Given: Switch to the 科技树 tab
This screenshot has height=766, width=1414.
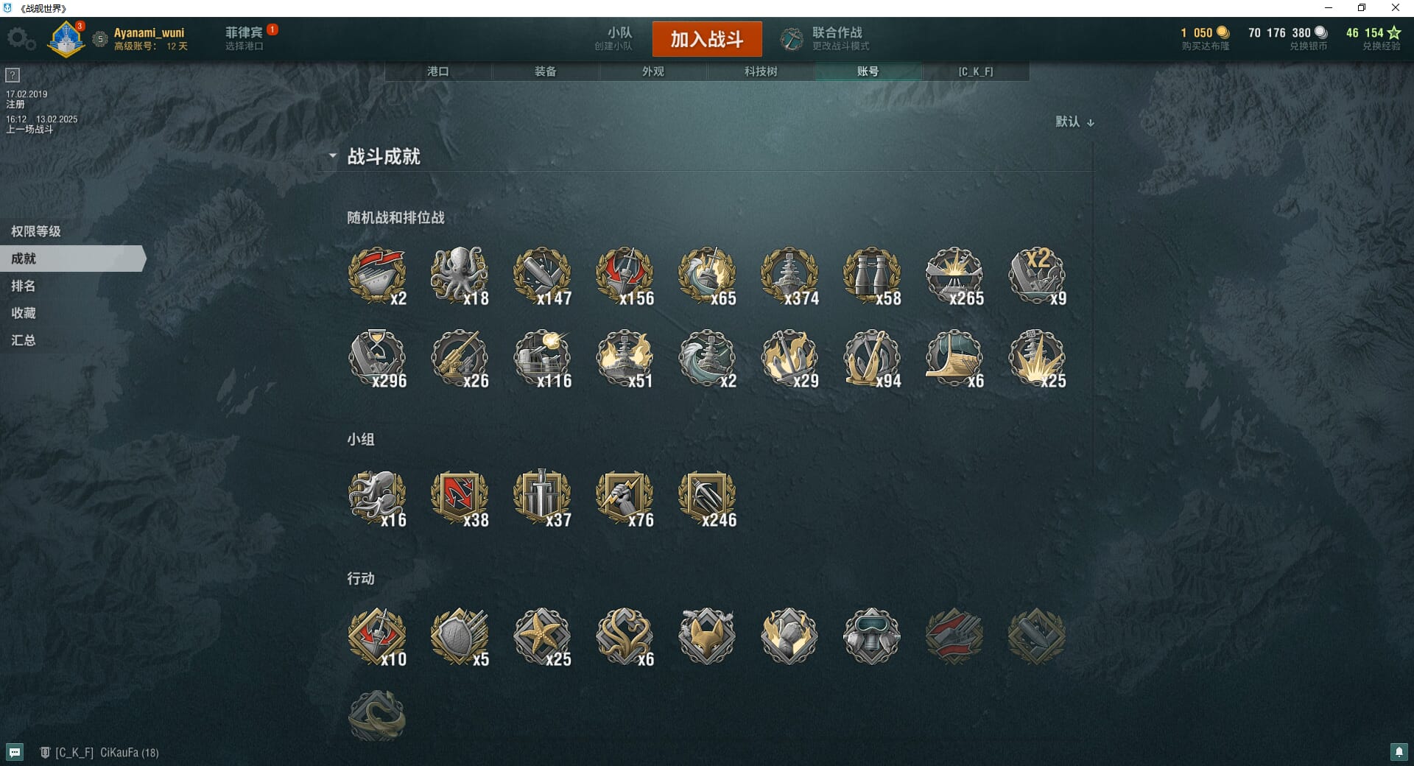Looking at the screenshot, I should tap(761, 71).
